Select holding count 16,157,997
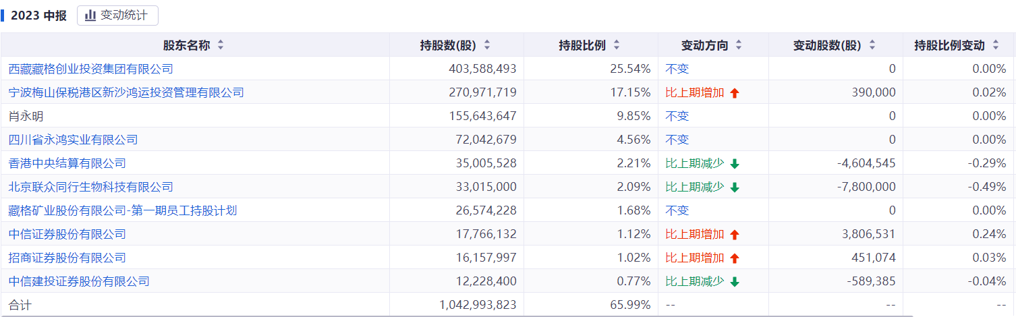Image resolution: width=1016 pixels, height=317 pixels. tap(486, 258)
